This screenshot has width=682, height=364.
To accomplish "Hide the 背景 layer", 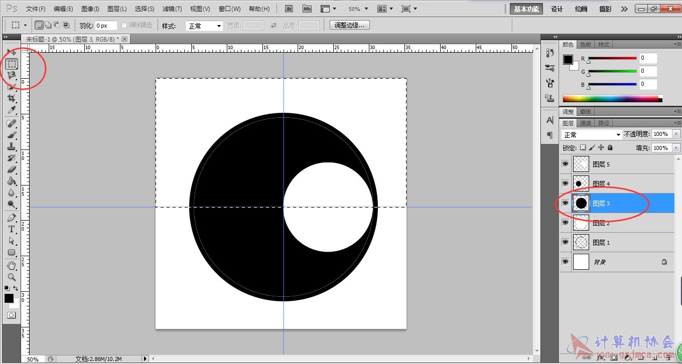I will (x=566, y=262).
